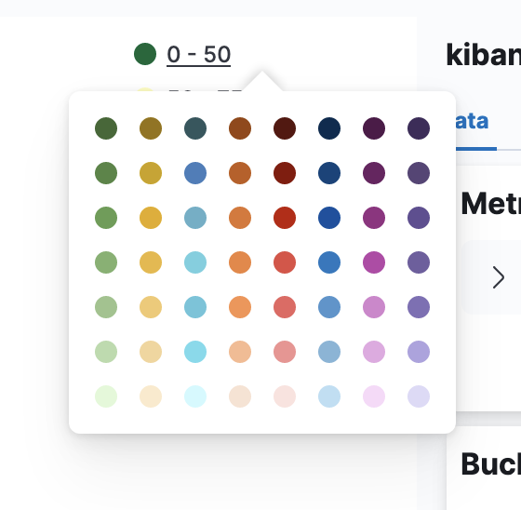Screen dimensions: 521x510
Task: Choose the light pink-red swatch in sixth row
Action: click(x=285, y=352)
